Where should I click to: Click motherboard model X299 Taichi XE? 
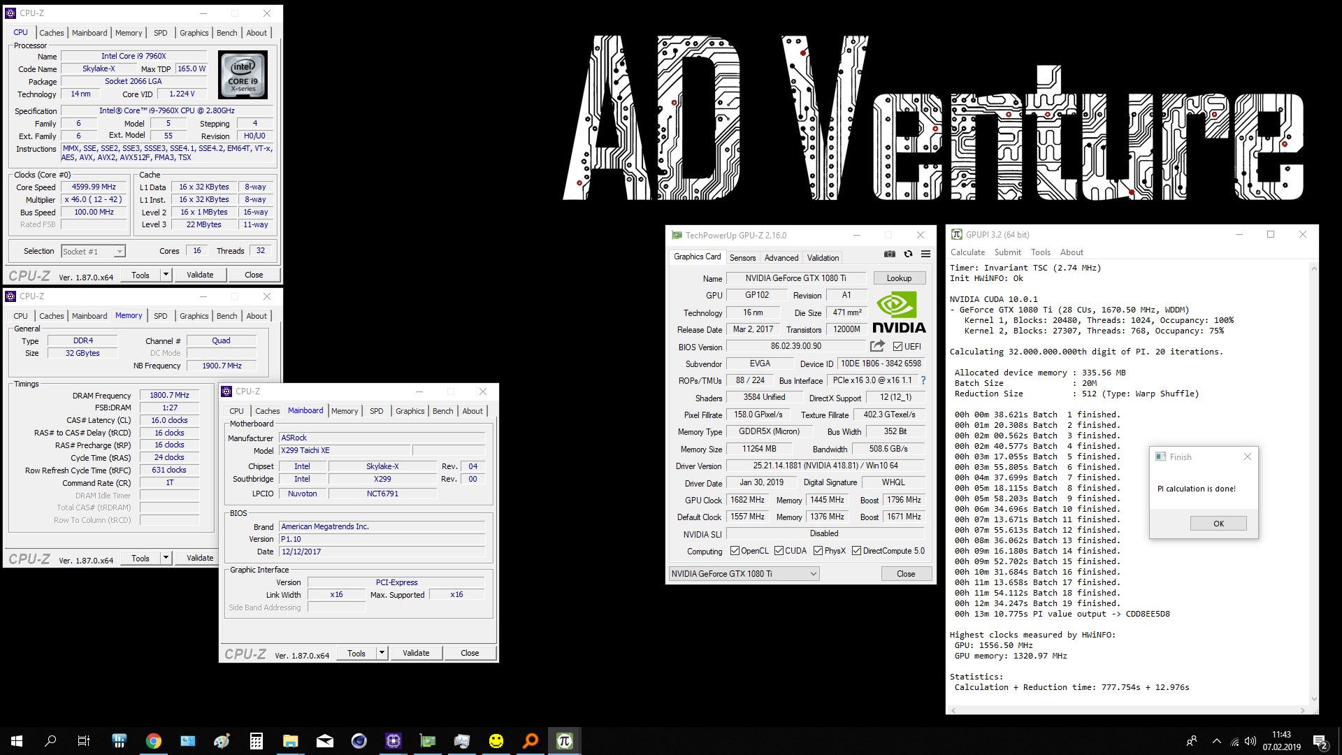tap(345, 450)
